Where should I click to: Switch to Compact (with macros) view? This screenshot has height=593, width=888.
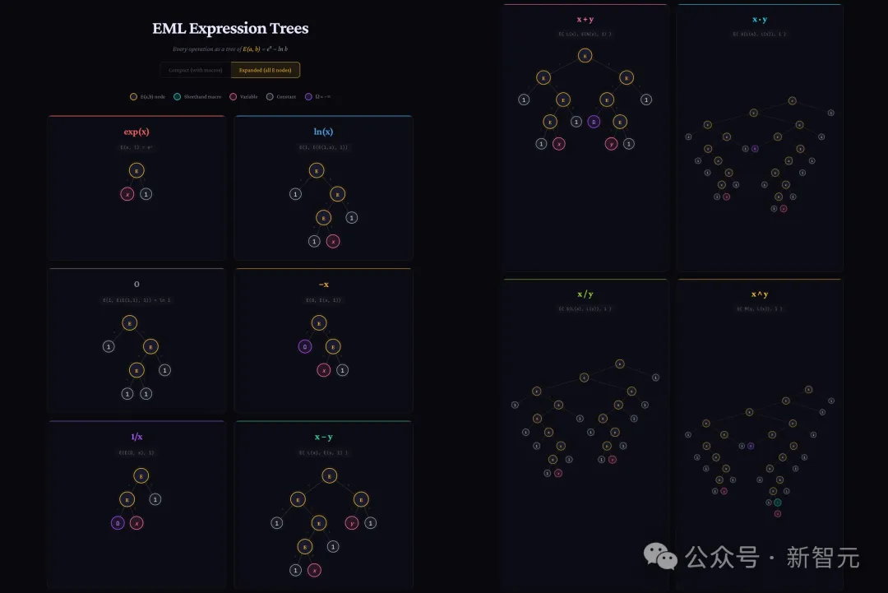coord(196,70)
